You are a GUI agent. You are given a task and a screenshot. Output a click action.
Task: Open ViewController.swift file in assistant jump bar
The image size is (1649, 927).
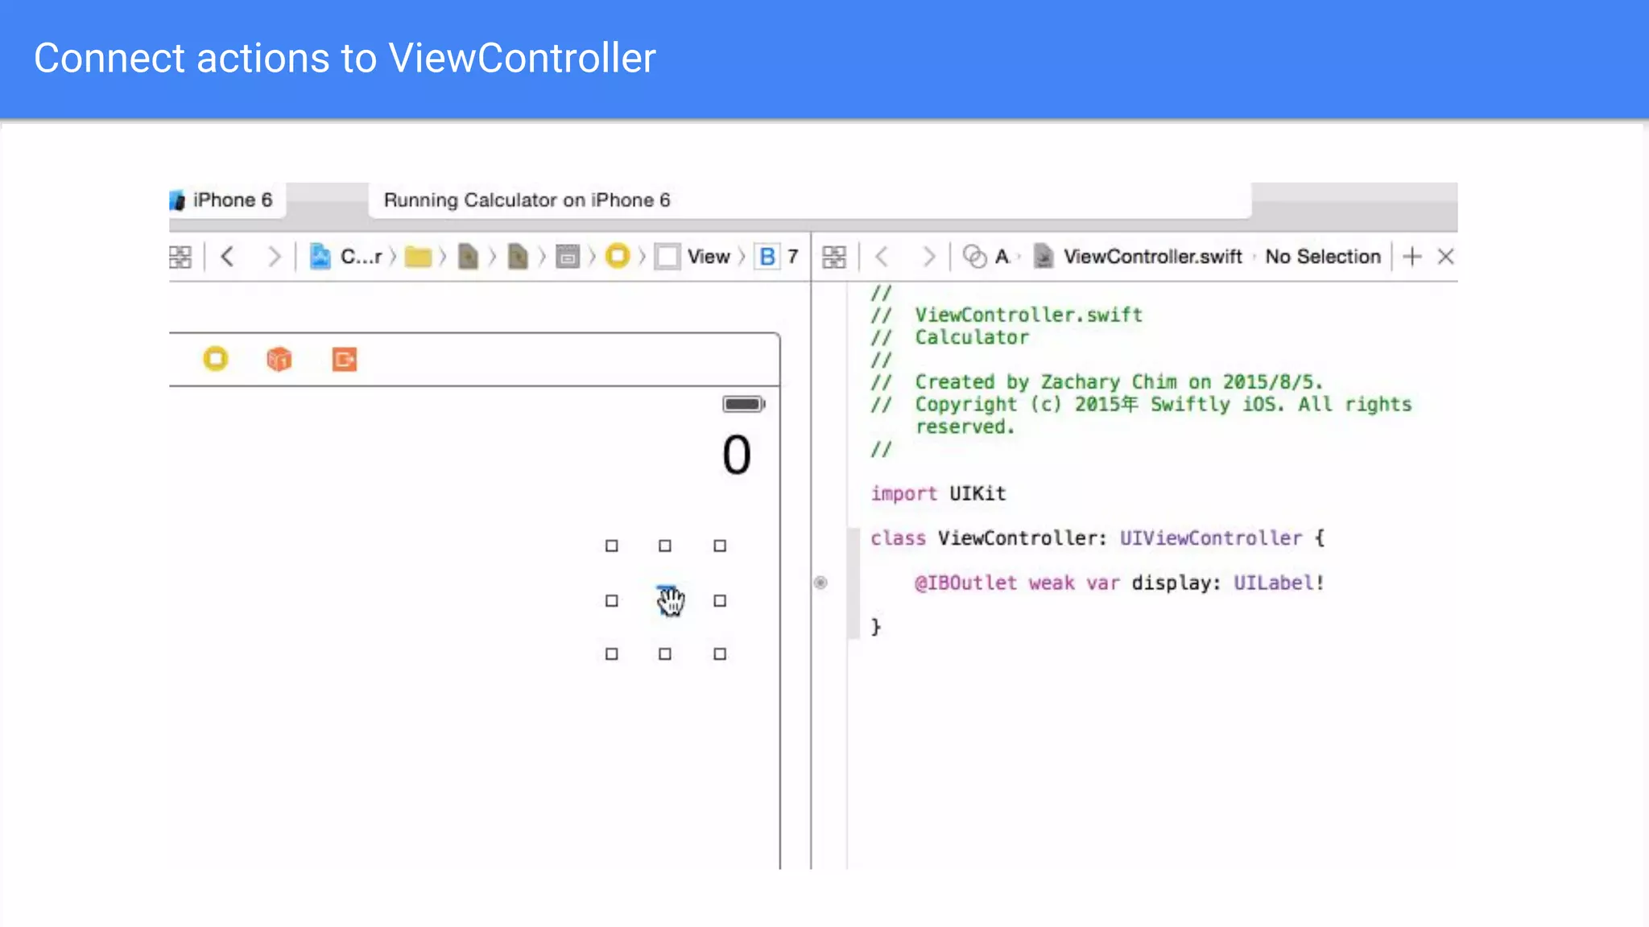click(x=1139, y=257)
